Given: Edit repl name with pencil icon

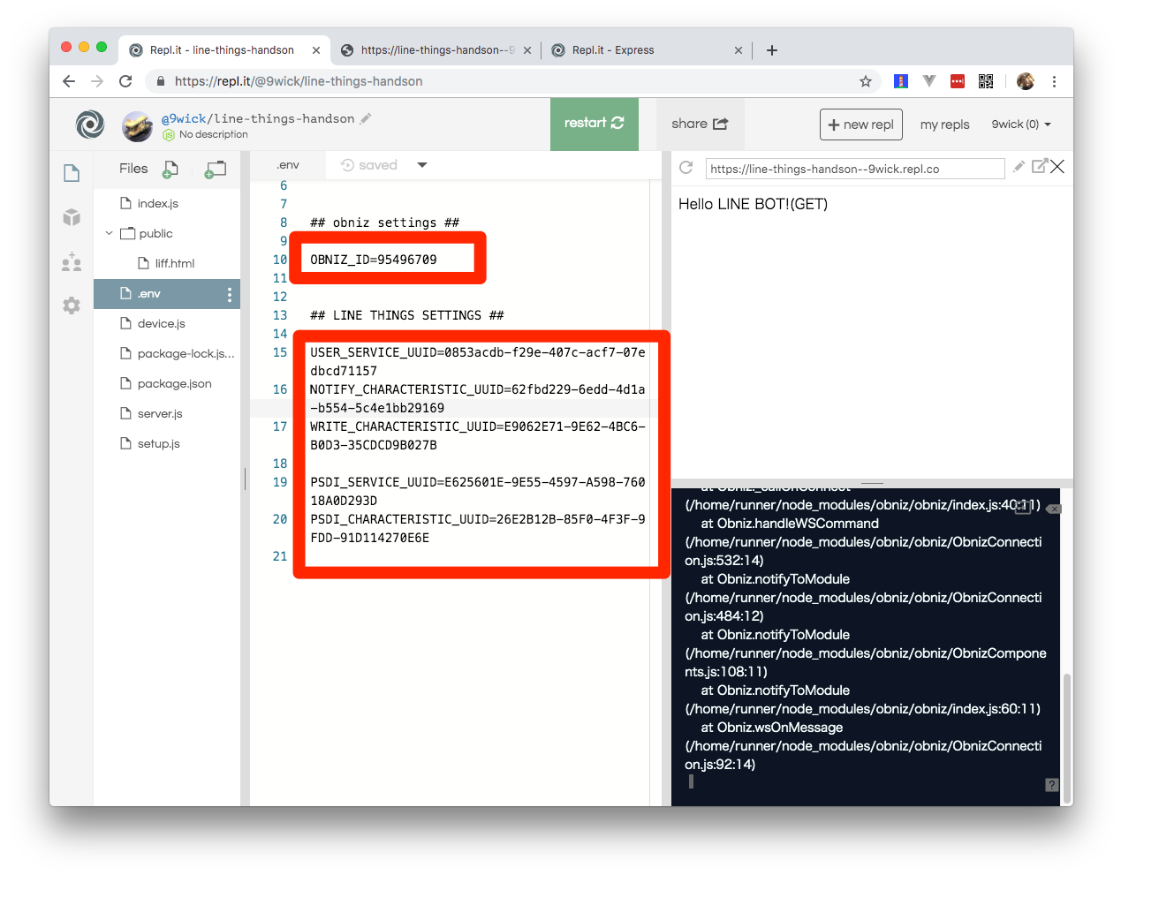Looking at the screenshot, I should 366,118.
